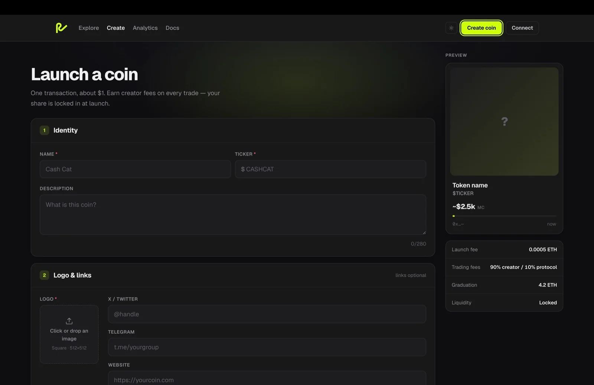Click the '0x…' address in preview card
Screen dimensions: 594x385
(x=458, y=224)
